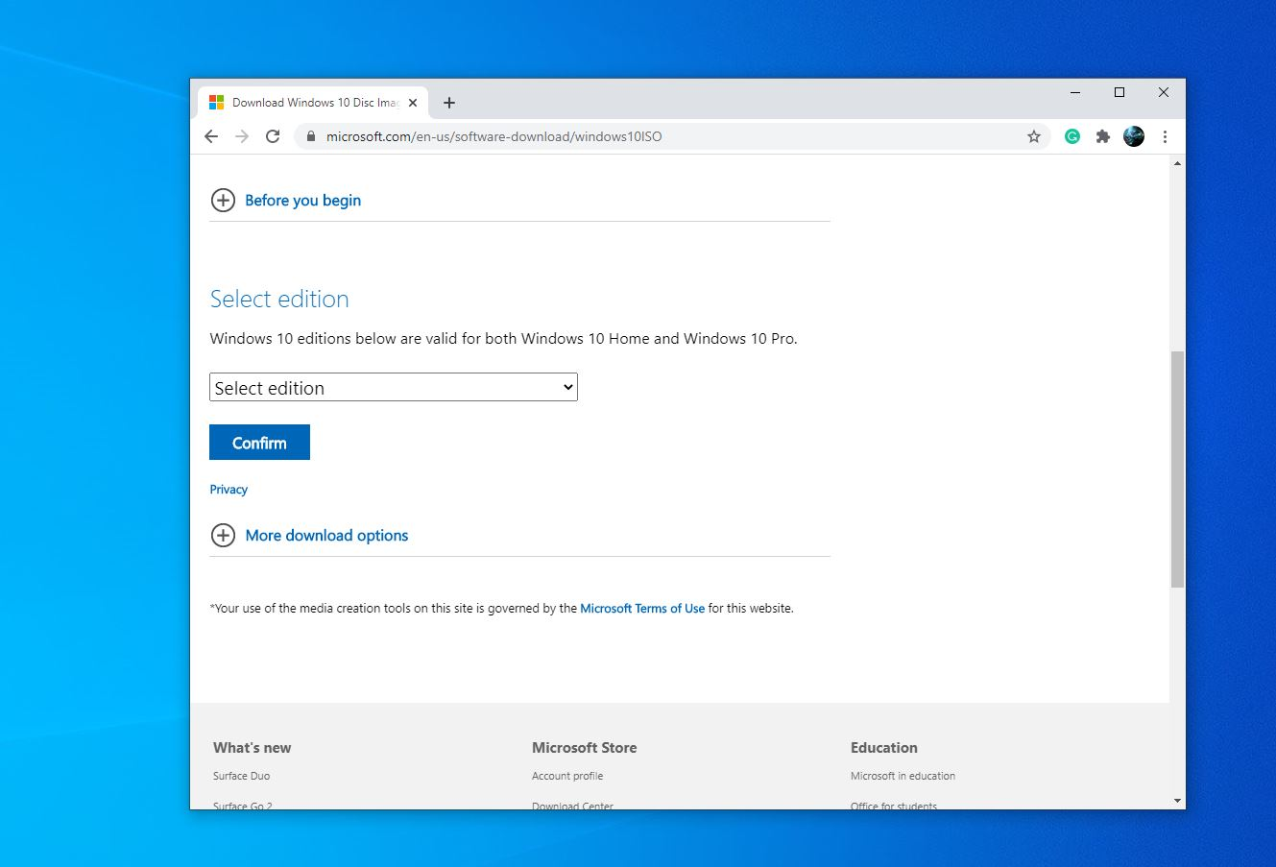This screenshot has width=1276, height=867.
Task: Click the browser profile avatar
Action: point(1134,136)
